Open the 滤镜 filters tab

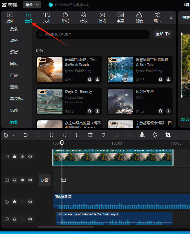(x=139, y=18)
